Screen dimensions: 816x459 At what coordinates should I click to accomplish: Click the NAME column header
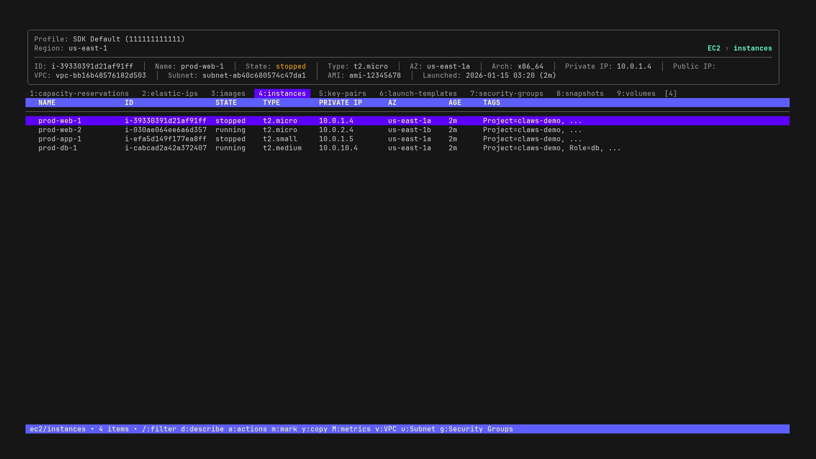point(47,102)
